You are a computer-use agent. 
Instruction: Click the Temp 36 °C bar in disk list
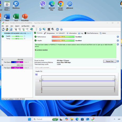(x=17, y=39)
